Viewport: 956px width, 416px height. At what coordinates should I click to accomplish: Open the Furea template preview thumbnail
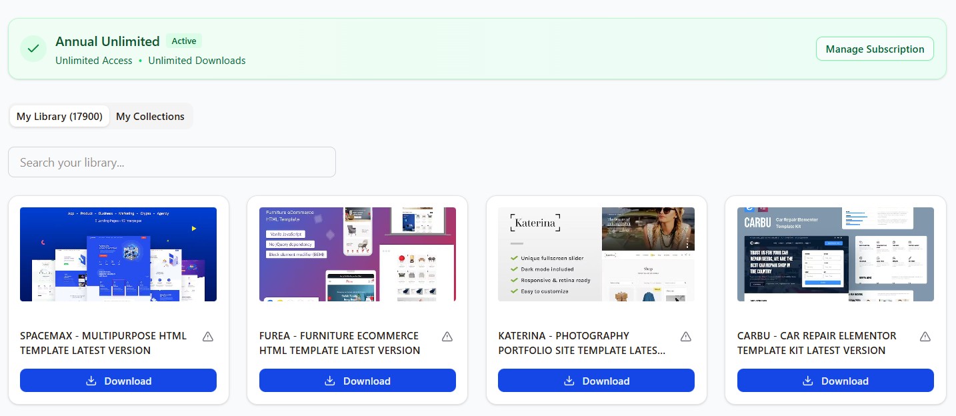[x=357, y=254]
